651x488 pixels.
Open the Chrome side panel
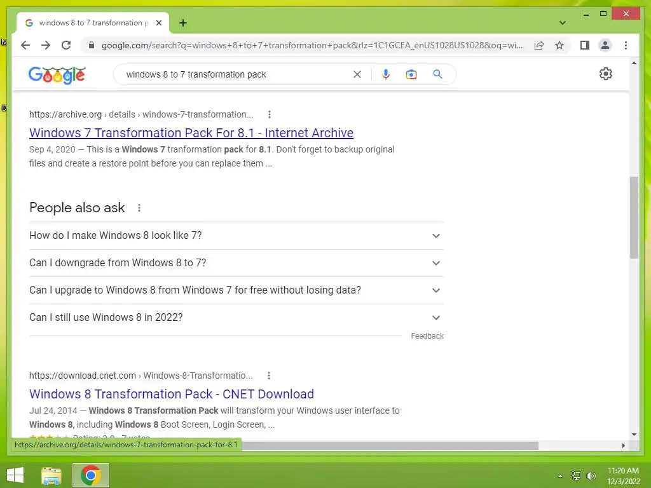585,45
